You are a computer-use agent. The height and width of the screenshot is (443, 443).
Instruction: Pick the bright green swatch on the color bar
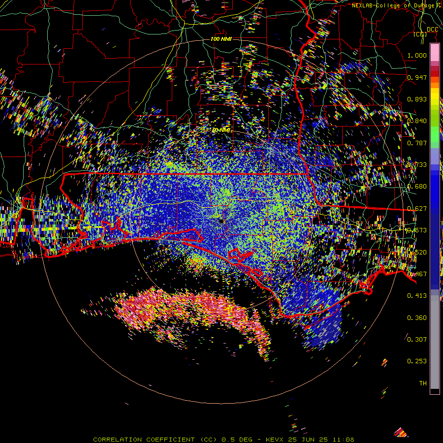(x=435, y=134)
